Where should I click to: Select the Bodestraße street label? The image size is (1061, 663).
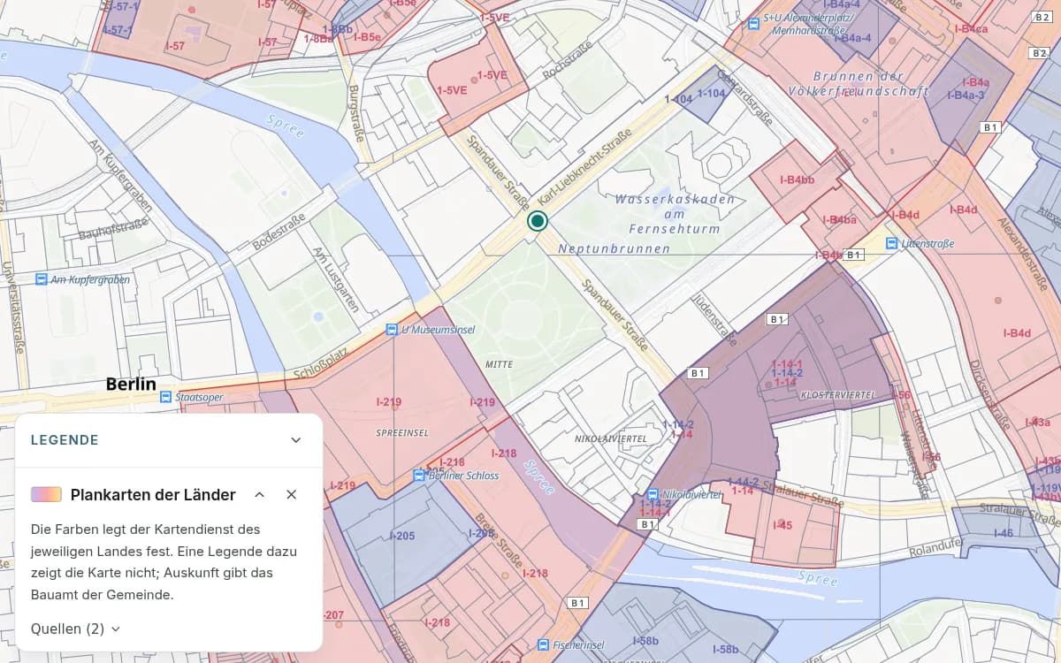tap(279, 232)
